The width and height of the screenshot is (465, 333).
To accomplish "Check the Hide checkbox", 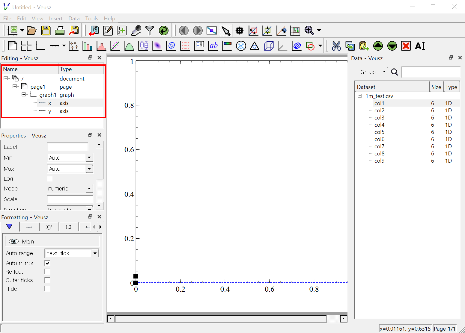I will pyautogui.click(x=47, y=289).
